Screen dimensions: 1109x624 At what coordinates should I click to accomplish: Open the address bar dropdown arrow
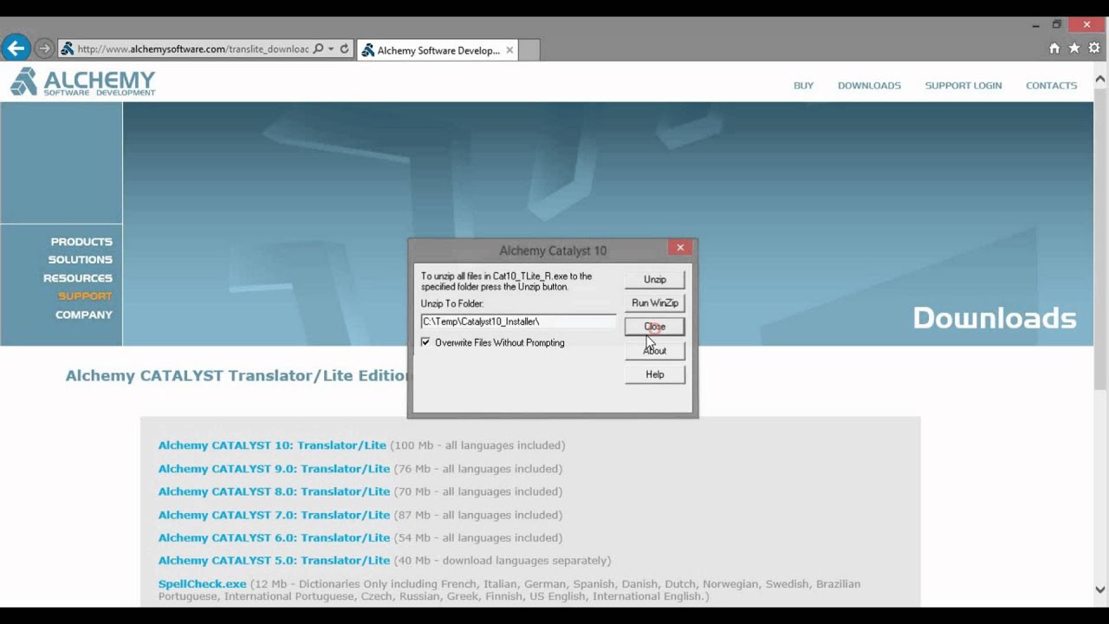331,49
